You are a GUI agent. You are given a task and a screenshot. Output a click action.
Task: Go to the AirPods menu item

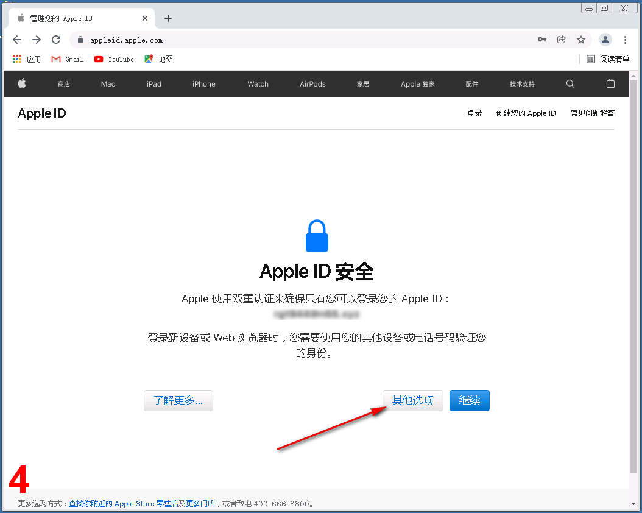[x=313, y=84]
